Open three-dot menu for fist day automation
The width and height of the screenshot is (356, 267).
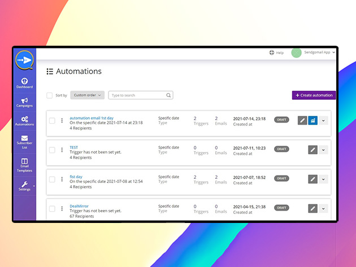click(62, 179)
